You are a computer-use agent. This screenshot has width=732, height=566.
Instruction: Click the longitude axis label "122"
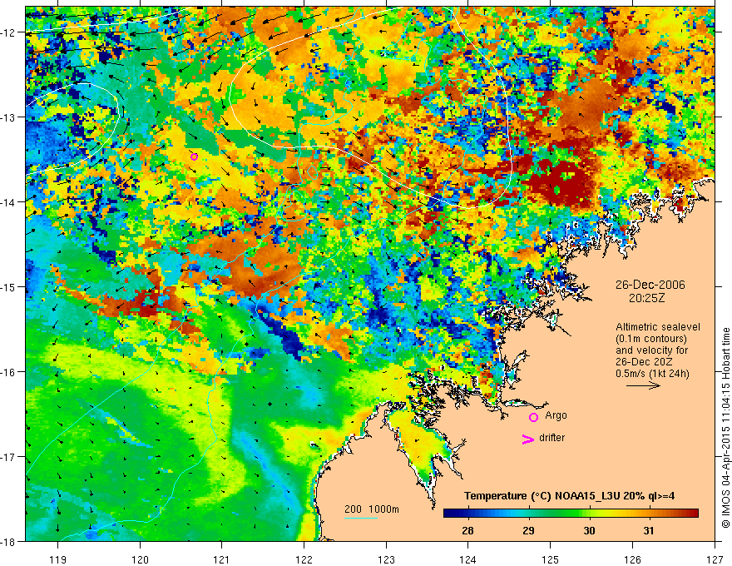(304, 559)
